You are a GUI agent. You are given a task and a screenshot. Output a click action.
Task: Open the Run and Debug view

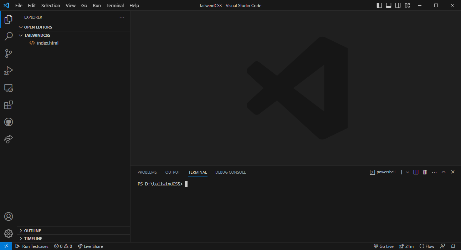pos(8,71)
